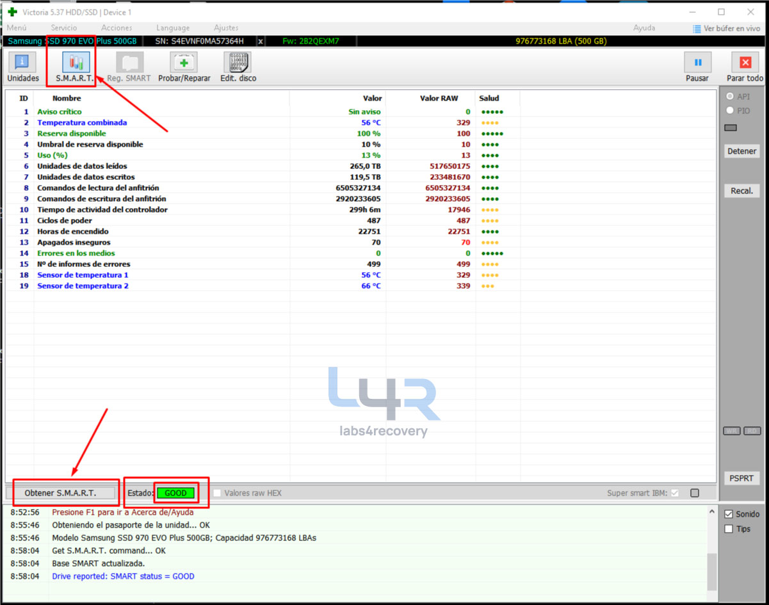
Task: Click the Parar todo stop icon
Action: tap(745, 63)
